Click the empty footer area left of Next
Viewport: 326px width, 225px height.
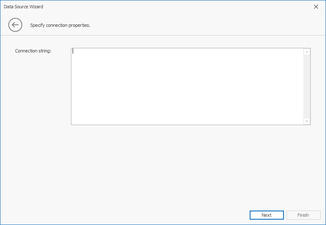click(124, 215)
